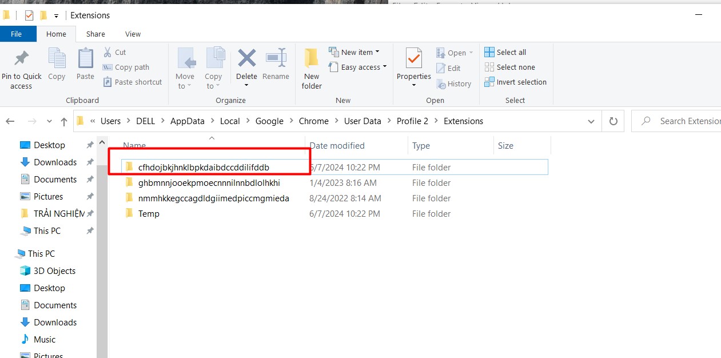721x358 pixels.
Task: Click Pin to Quick access icon
Action: coord(21,59)
